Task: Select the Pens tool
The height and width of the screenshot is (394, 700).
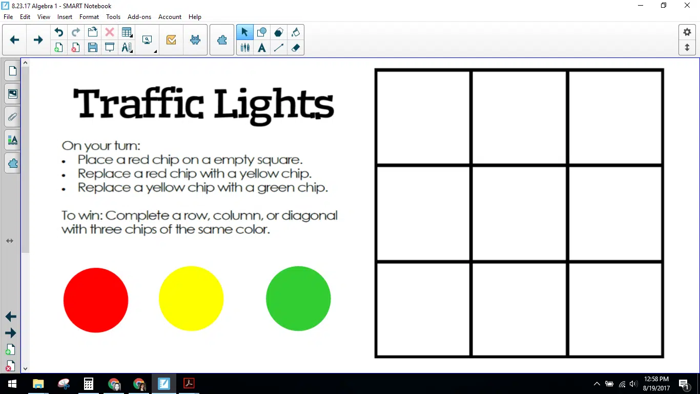Action: (x=244, y=48)
